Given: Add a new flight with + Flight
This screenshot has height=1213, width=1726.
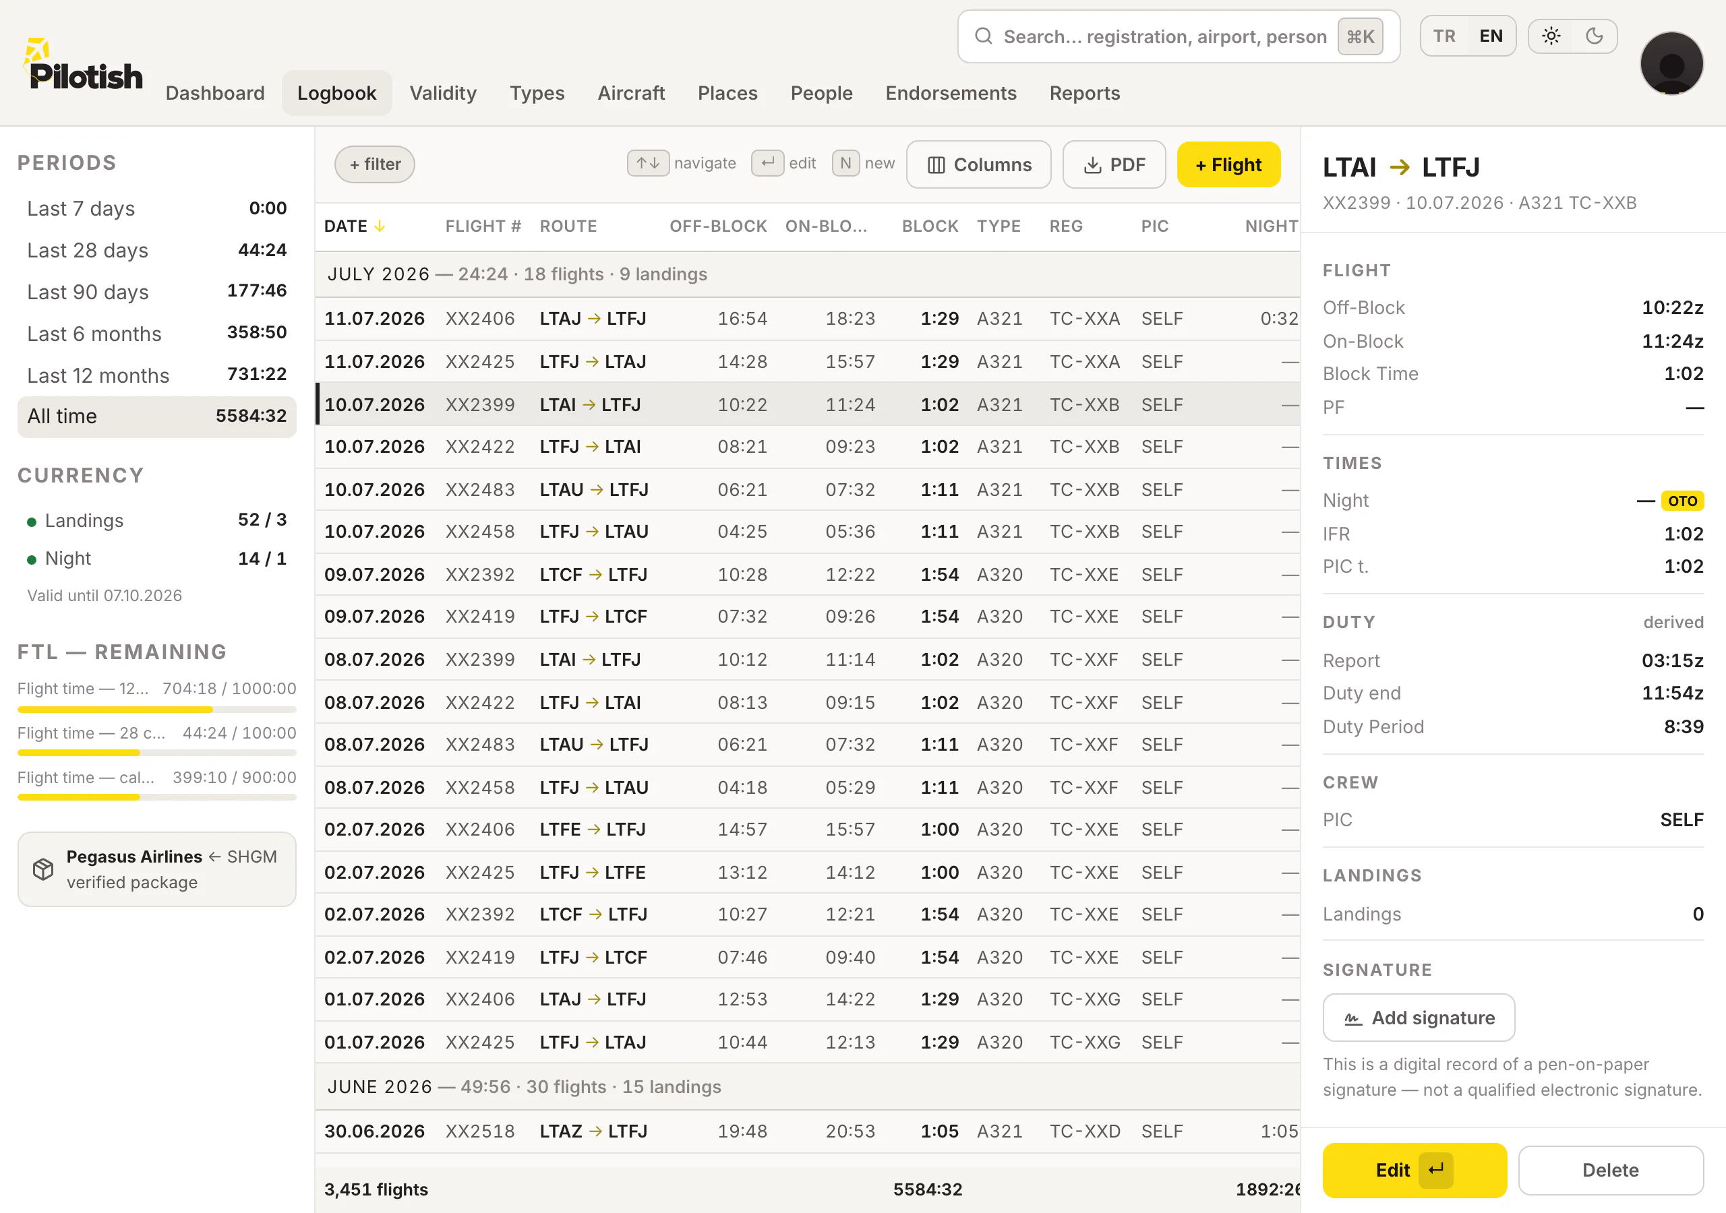Looking at the screenshot, I should (x=1228, y=164).
